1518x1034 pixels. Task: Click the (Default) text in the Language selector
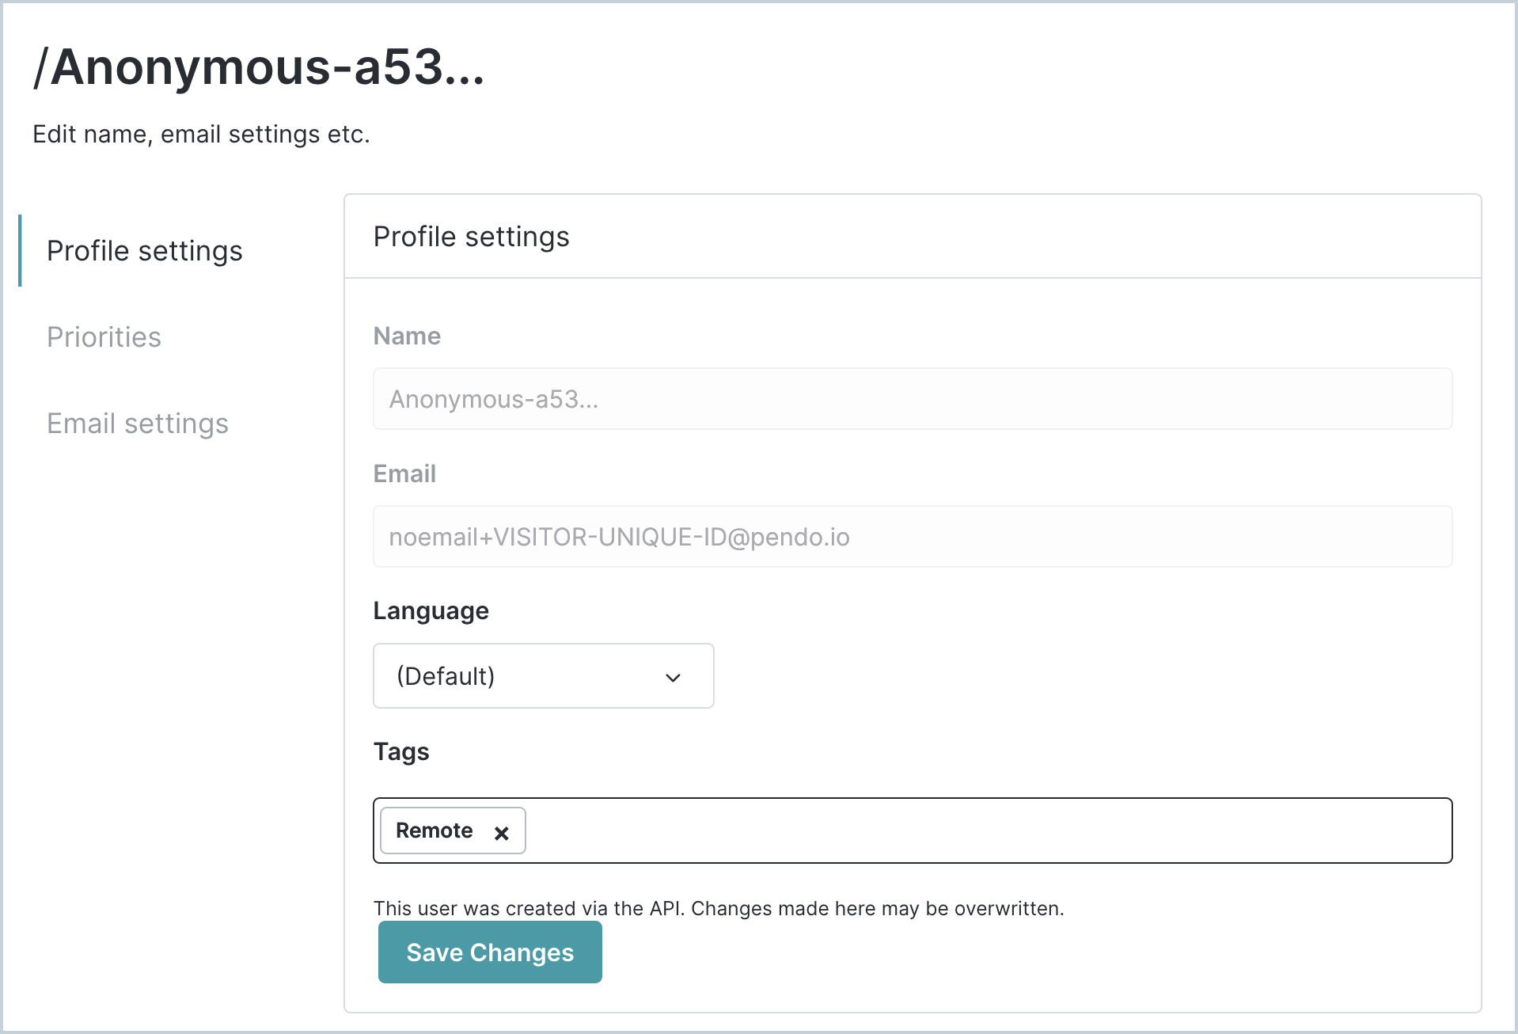tap(446, 676)
